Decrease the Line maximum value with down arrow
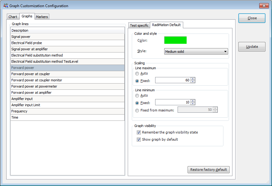This screenshot has height=186, width=272. pos(193,82)
